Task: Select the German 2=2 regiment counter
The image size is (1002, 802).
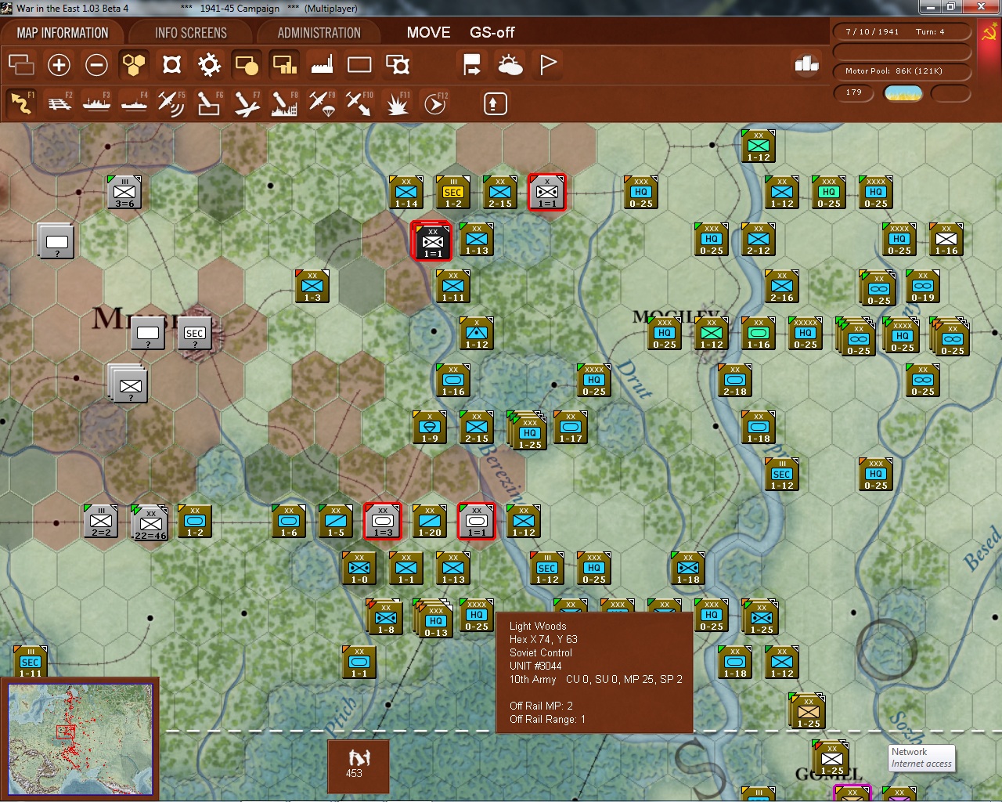Action: (101, 521)
